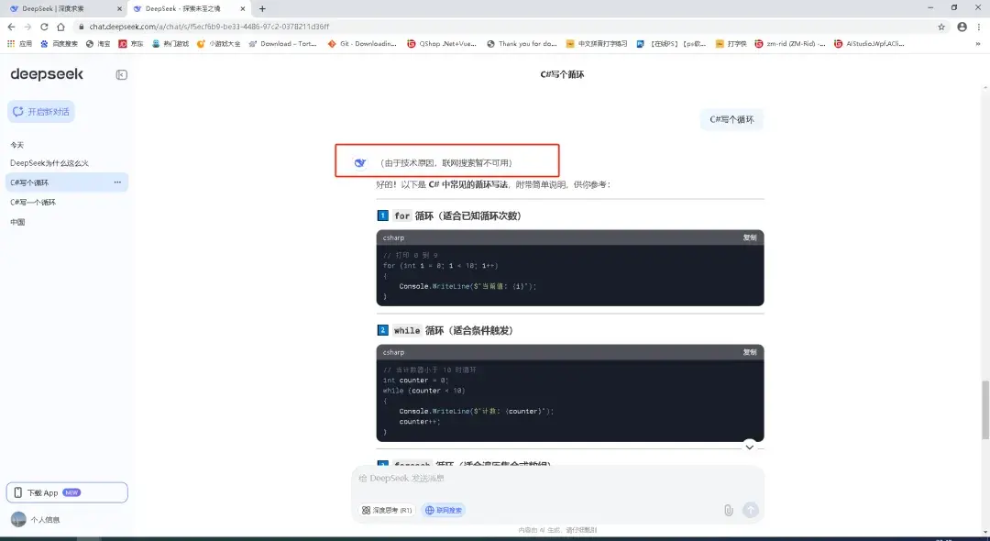990x541 pixels.
Task: Click the send message arrow icon
Action: [x=750, y=510]
